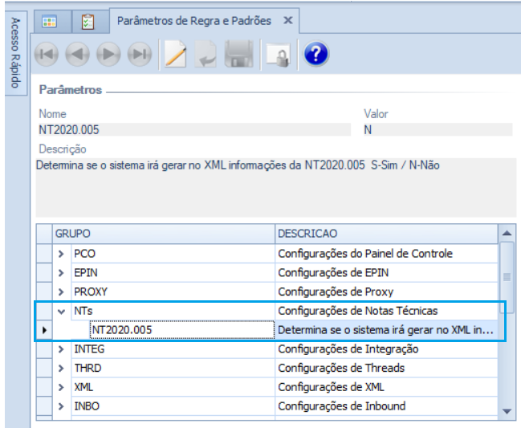Screen dimensions: 521x428
Task: Click Configurações de EPIN cell
Action: [386, 273]
